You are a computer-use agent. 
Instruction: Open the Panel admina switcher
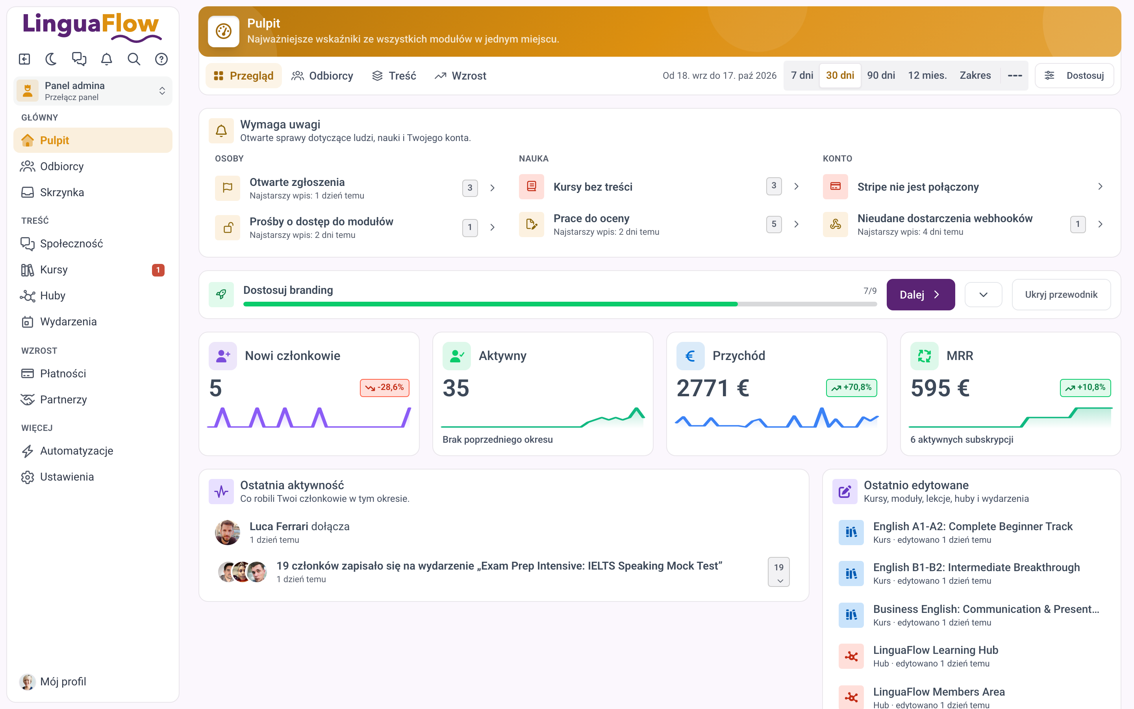click(93, 91)
